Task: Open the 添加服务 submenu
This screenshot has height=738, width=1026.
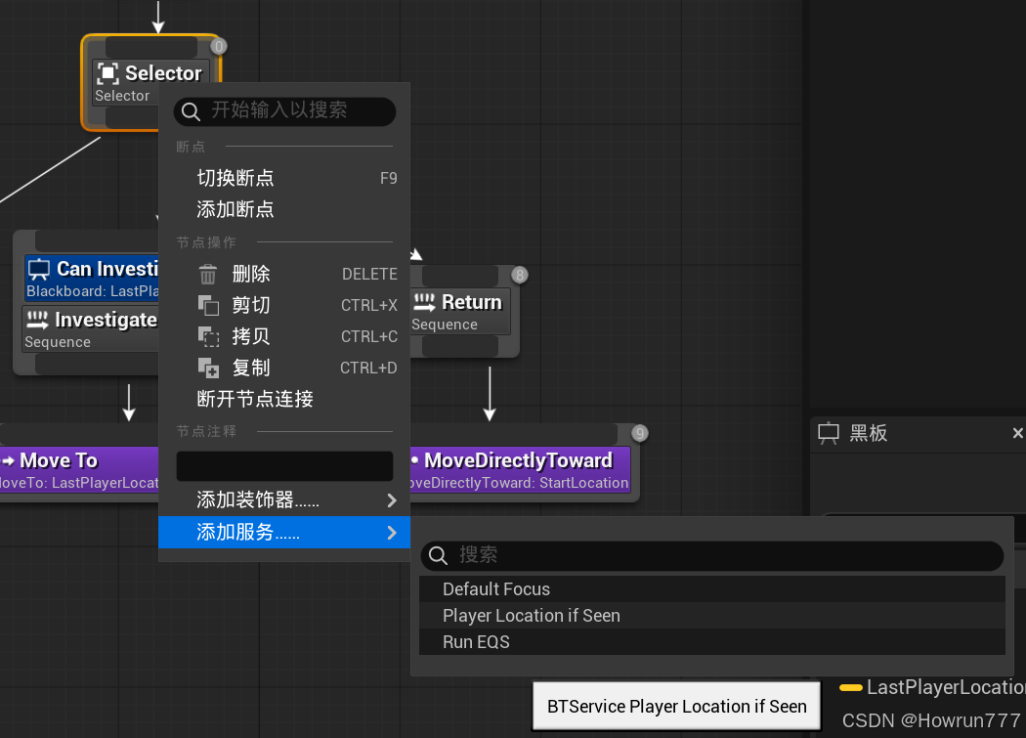Action: click(x=284, y=533)
